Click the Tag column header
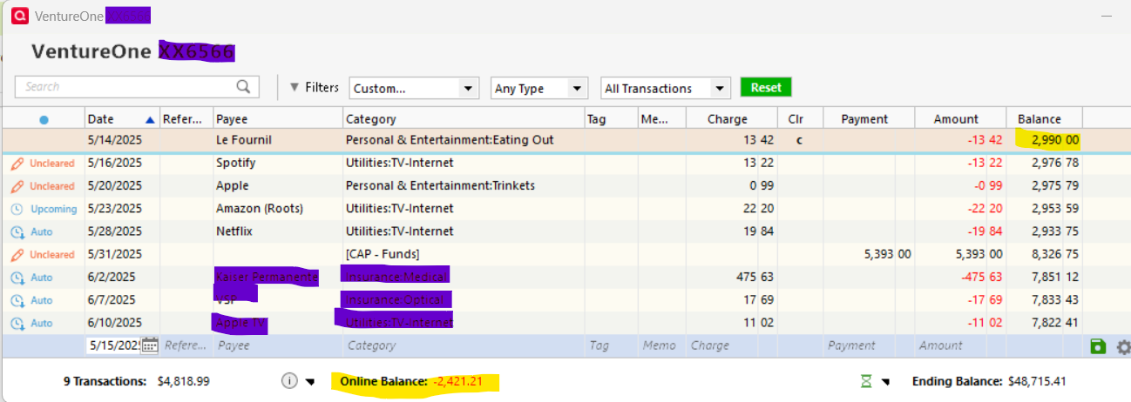Screen dimensions: 1131x402 click(x=610, y=119)
